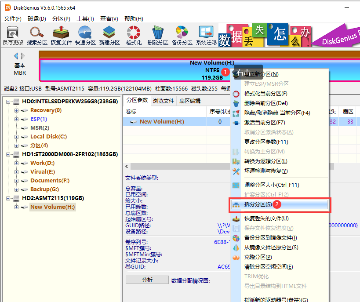Screen dimensions: 360x302
Task: Choose 拆分分区(S) from context menu
Action: [x=280, y=204]
